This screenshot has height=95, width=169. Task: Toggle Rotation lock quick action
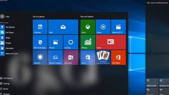coord(164,83)
